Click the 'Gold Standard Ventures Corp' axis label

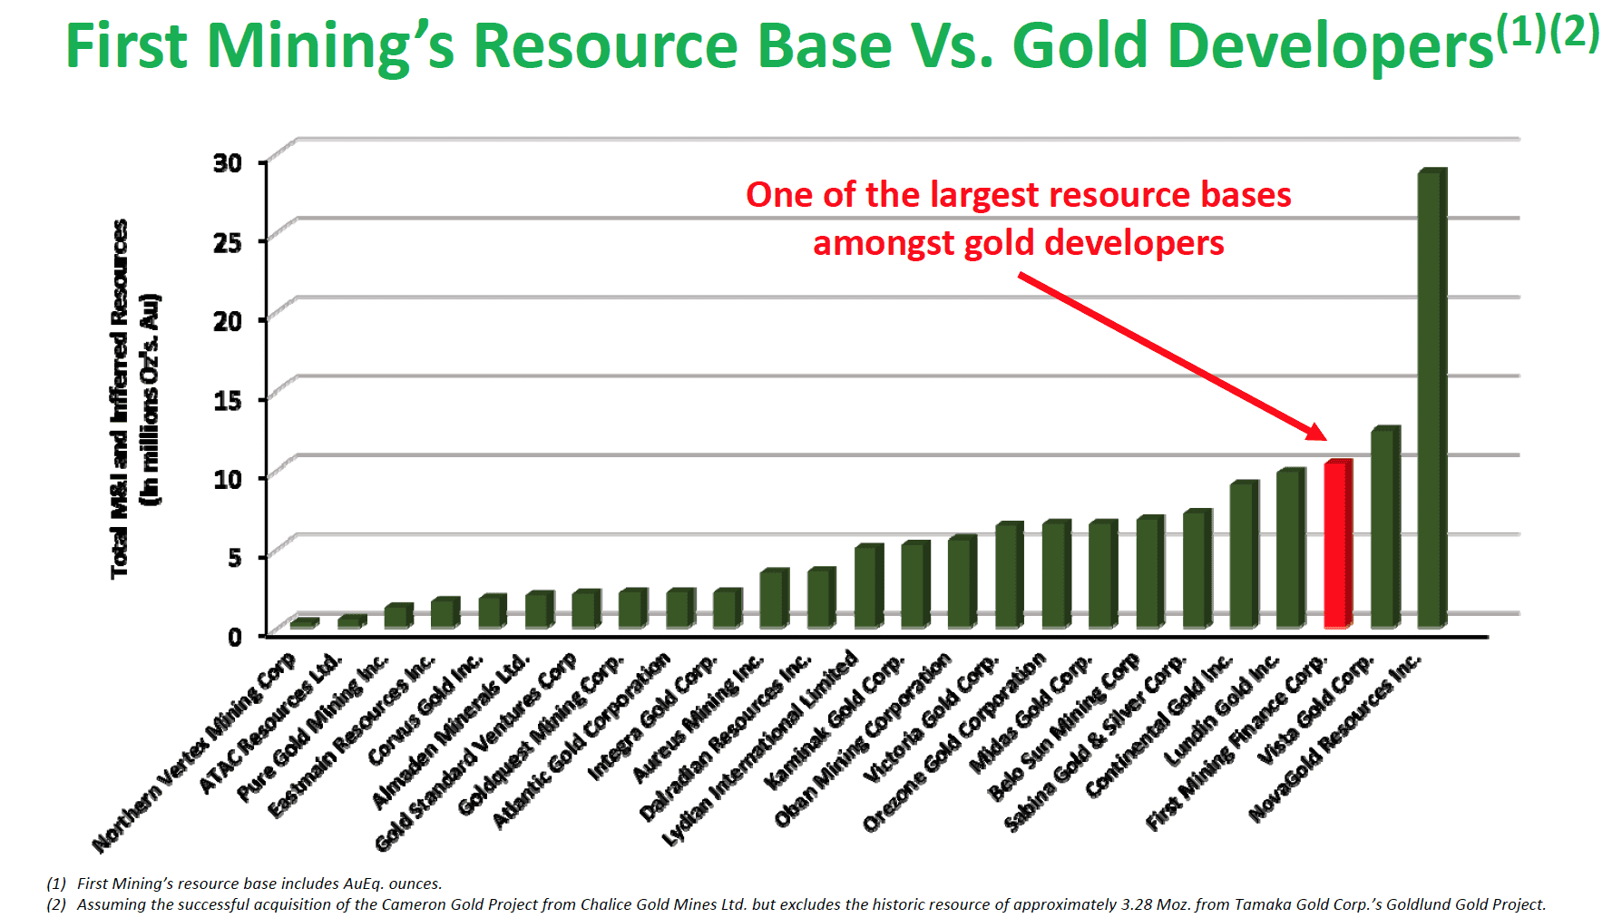(476, 751)
